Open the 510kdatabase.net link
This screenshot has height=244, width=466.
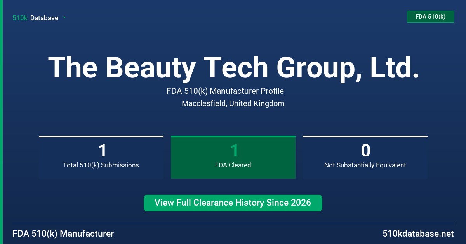(418, 234)
